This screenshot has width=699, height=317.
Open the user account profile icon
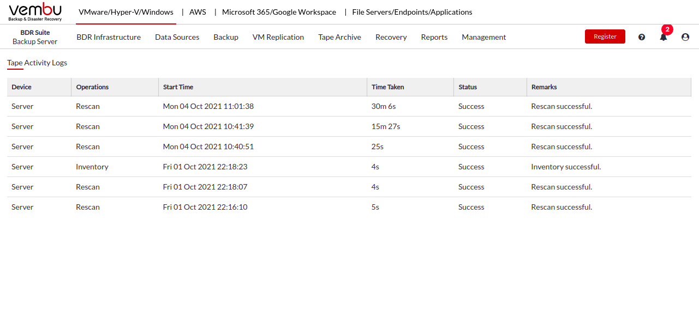(685, 37)
